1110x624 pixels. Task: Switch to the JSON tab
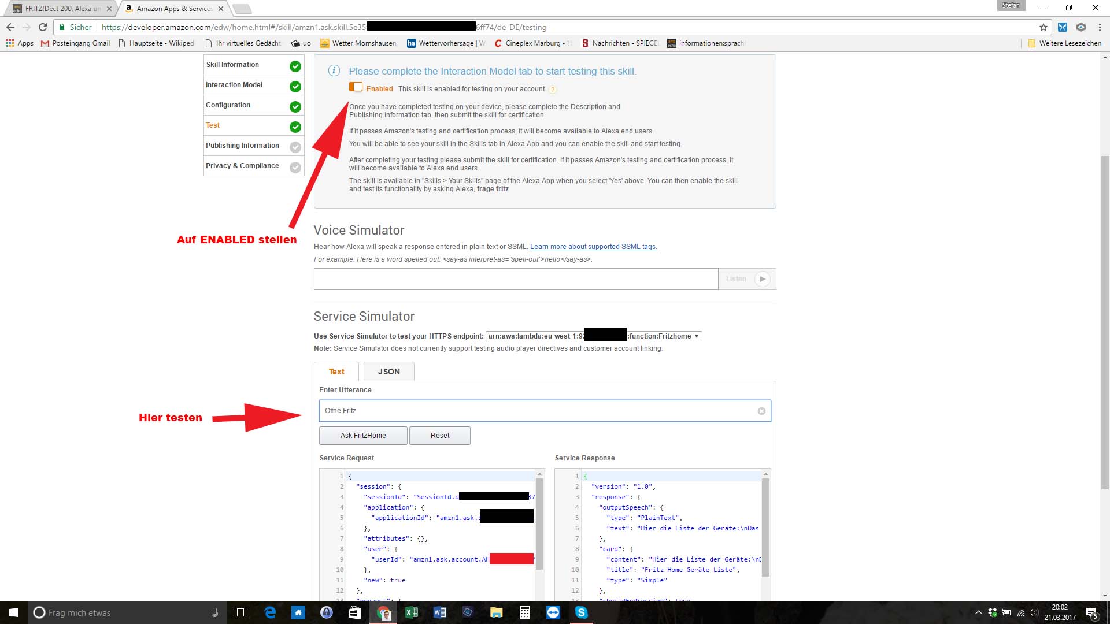[388, 372]
